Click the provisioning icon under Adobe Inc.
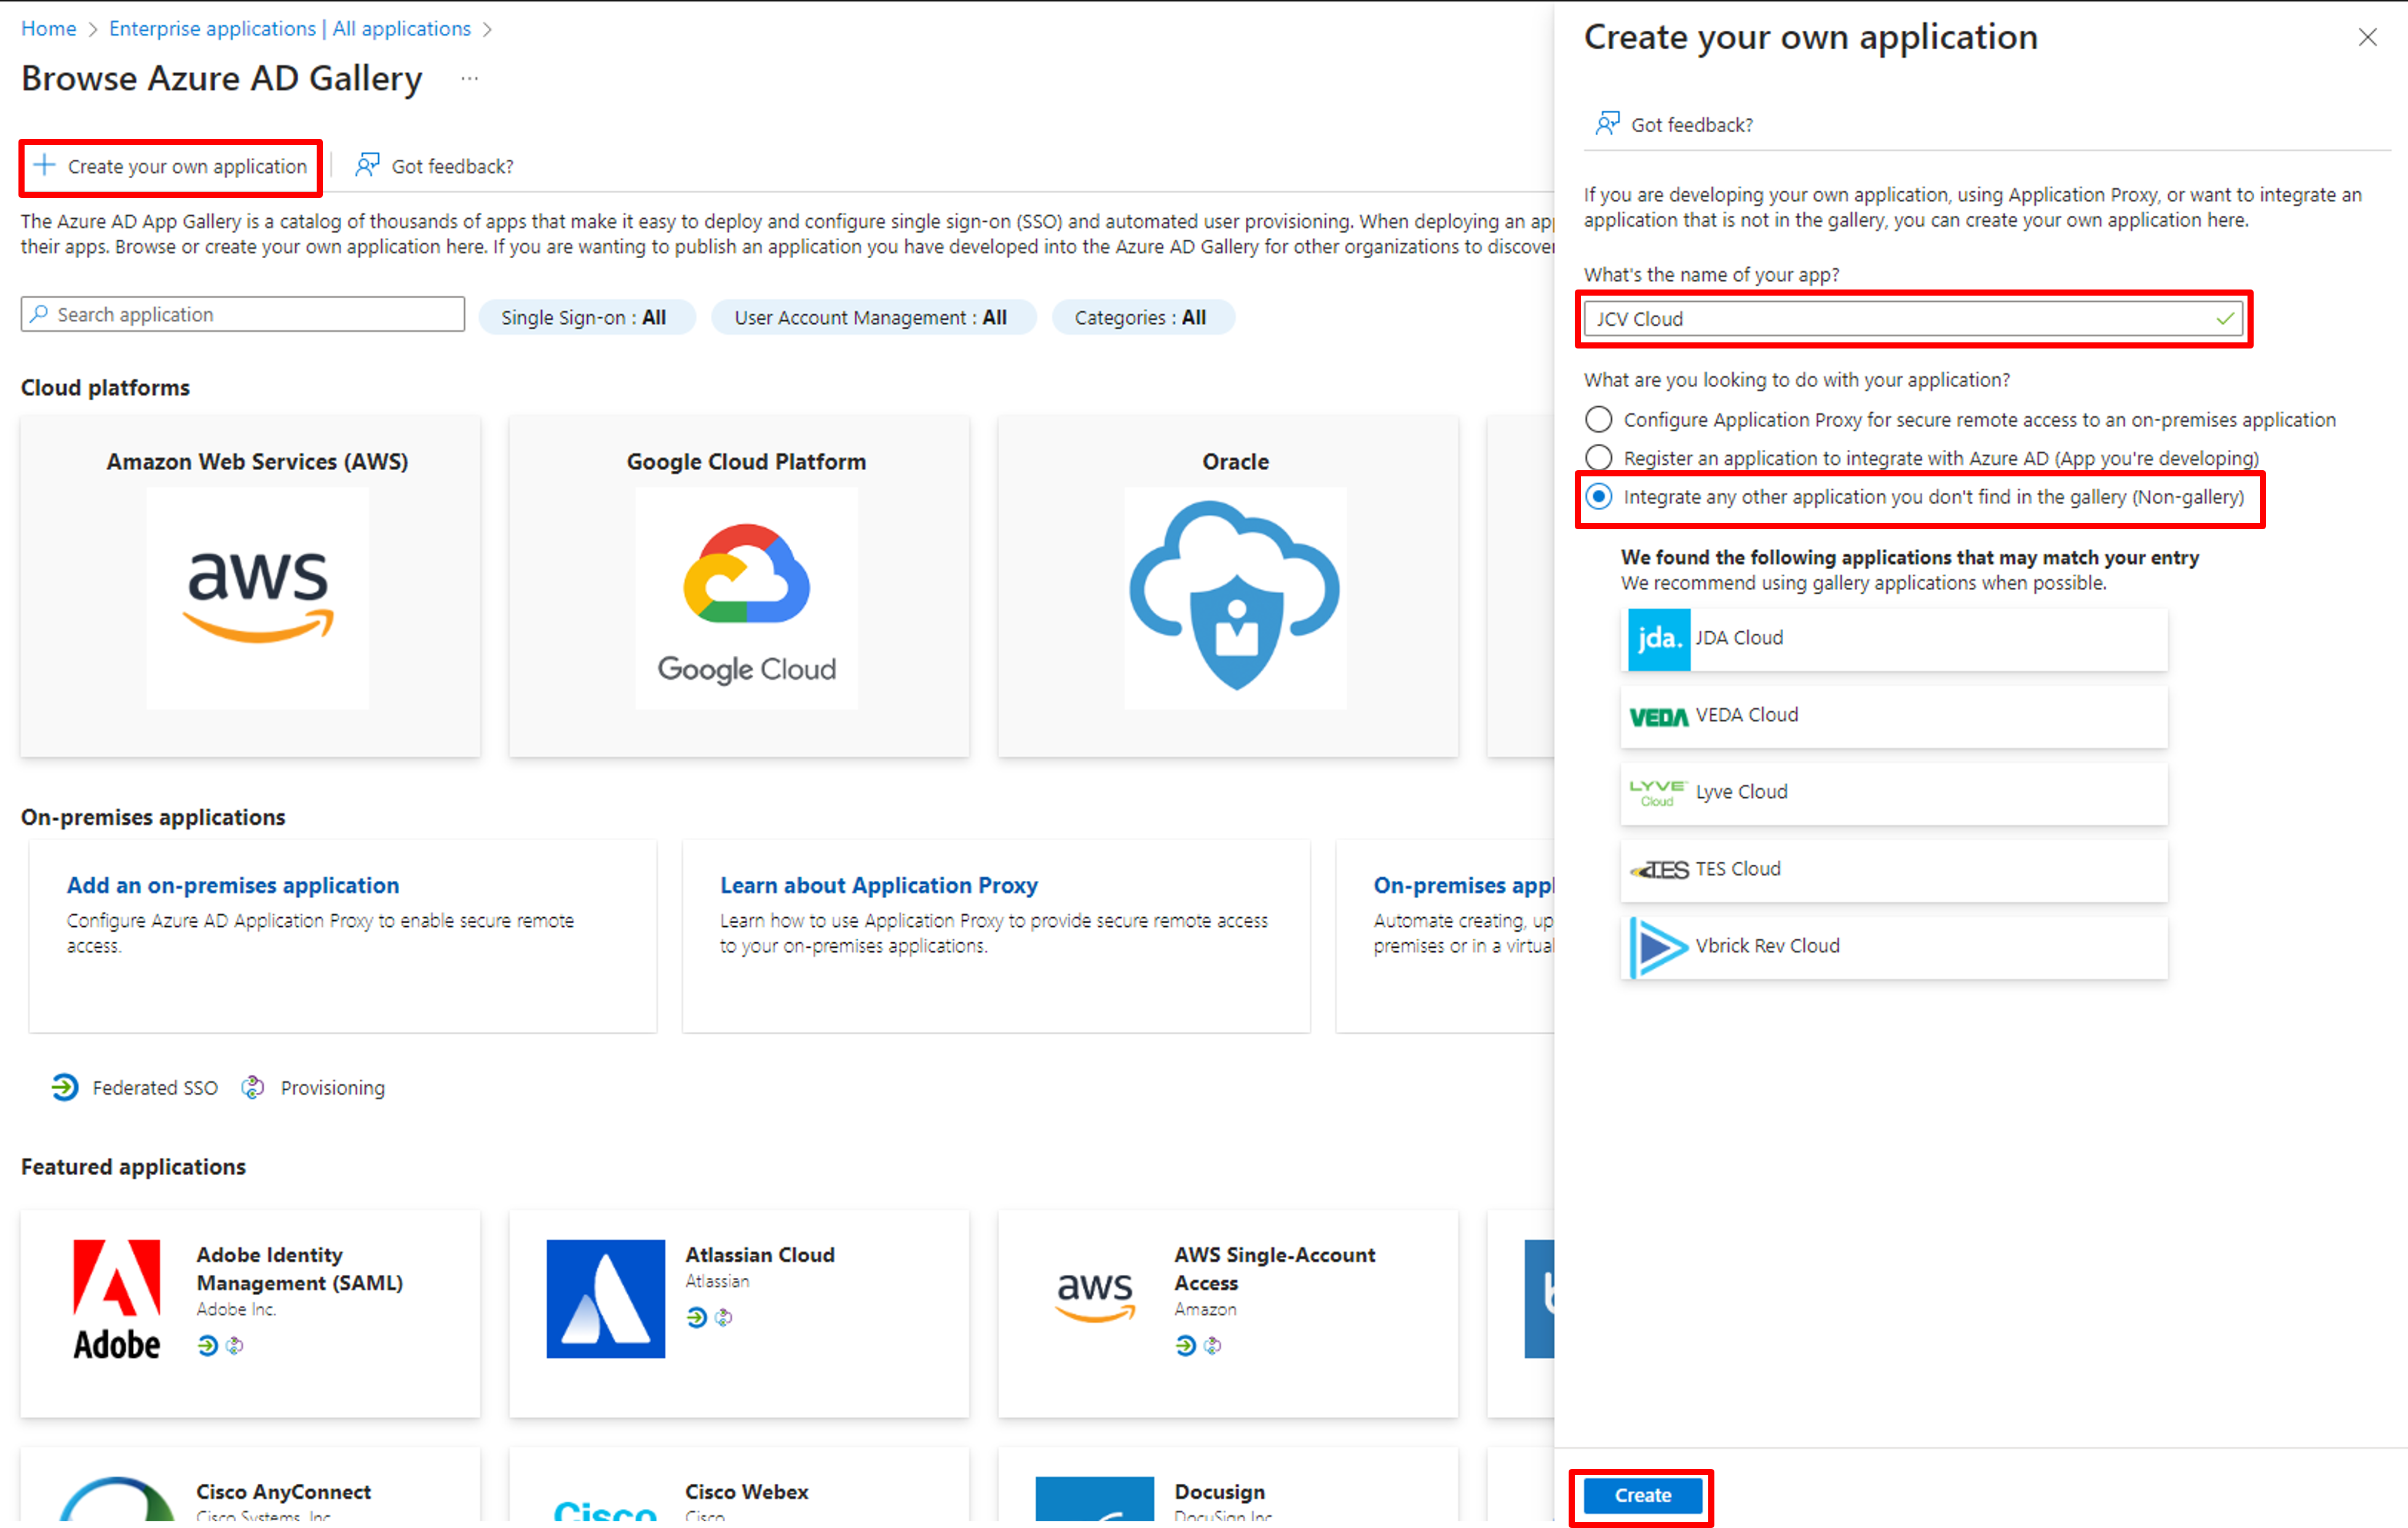This screenshot has height=1528, width=2408. coord(235,1346)
